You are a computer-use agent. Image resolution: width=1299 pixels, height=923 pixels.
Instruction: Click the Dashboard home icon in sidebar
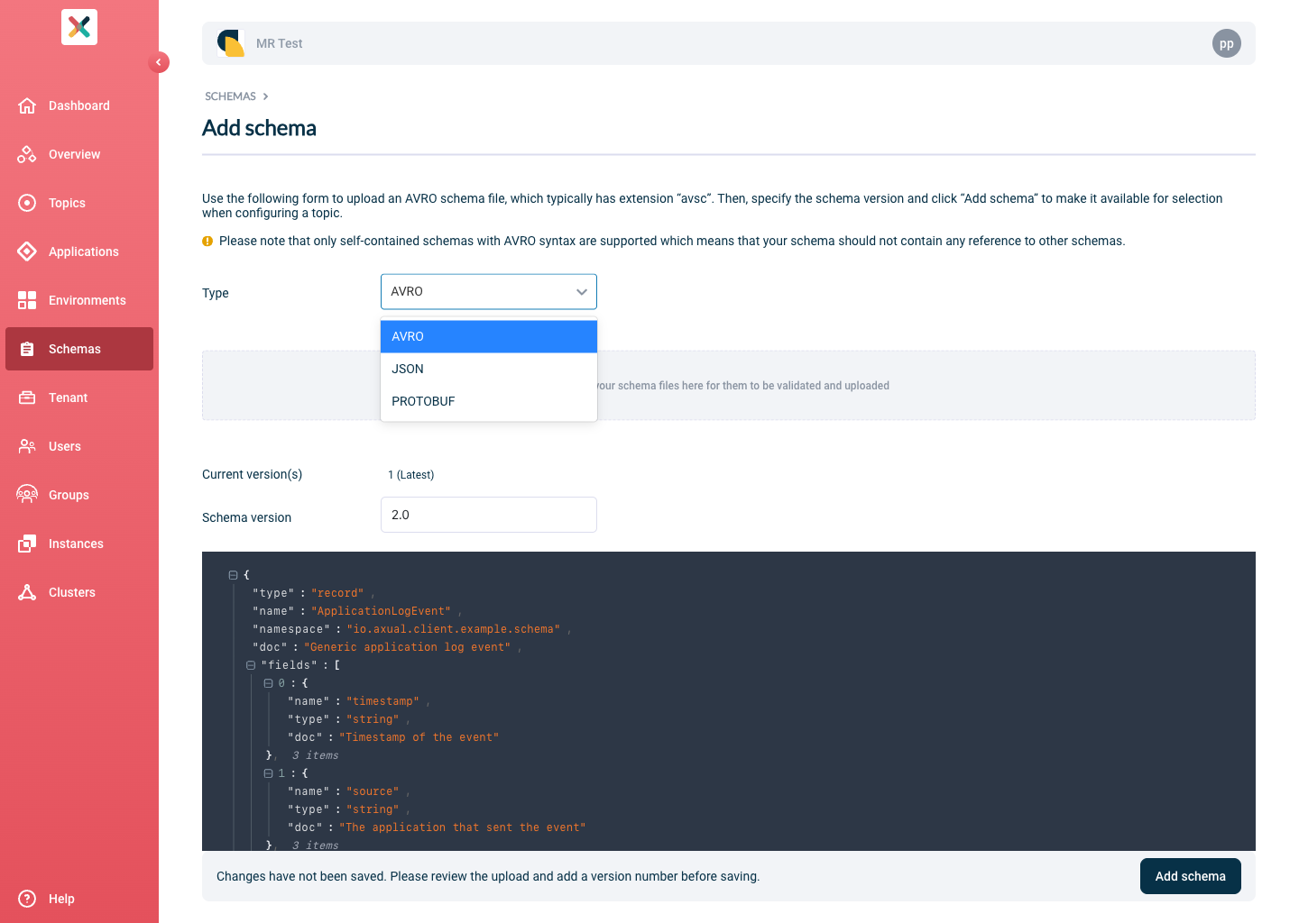click(27, 105)
